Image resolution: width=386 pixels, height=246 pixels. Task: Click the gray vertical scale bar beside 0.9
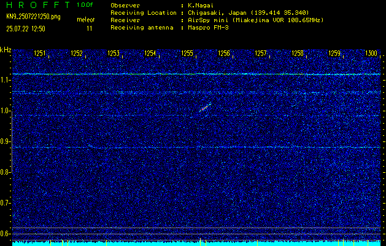[12, 143]
